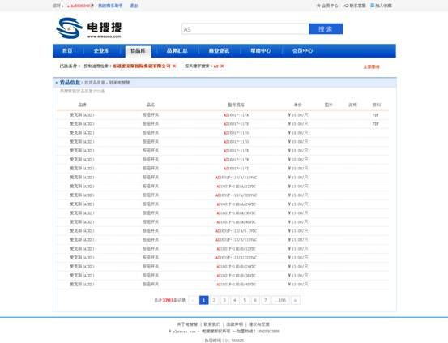Click the 品名 column header
This screenshot has height=343, width=448.
pos(151,105)
